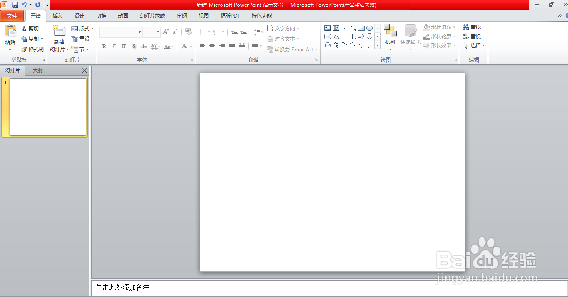Open the Change Case (Aa) dropdown

(x=169, y=47)
